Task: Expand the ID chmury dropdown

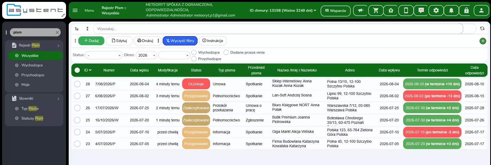Action: pyautogui.click(x=283, y=10)
